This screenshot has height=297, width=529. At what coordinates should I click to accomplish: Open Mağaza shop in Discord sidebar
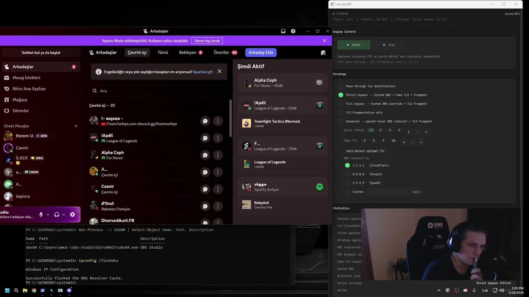click(41, 100)
